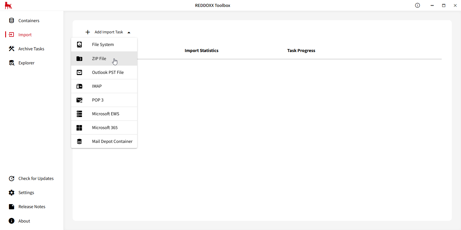The image size is (461, 230).
Task: Click the Check for Updates refresh icon
Action: click(12, 179)
